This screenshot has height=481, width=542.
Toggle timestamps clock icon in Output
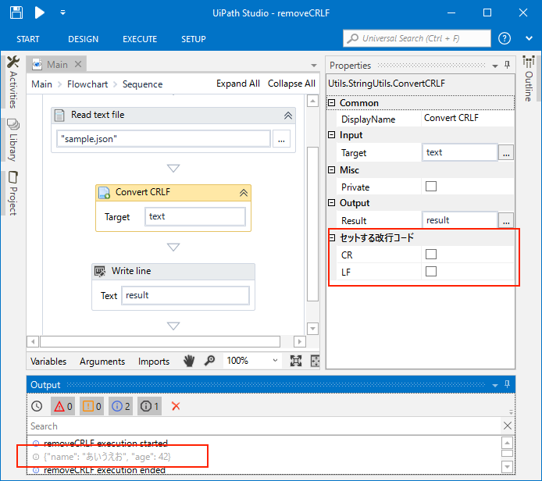(37, 406)
